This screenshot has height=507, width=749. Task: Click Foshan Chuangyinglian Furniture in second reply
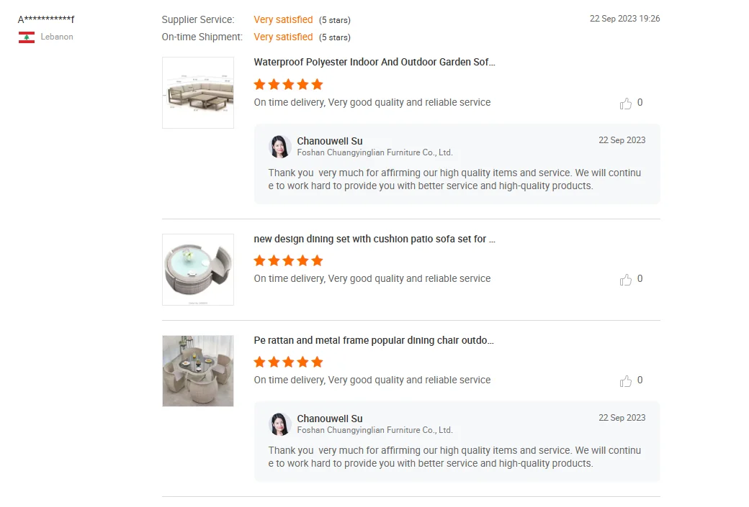tap(374, 430)
